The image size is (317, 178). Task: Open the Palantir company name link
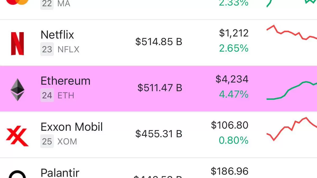tap(60, 173)
